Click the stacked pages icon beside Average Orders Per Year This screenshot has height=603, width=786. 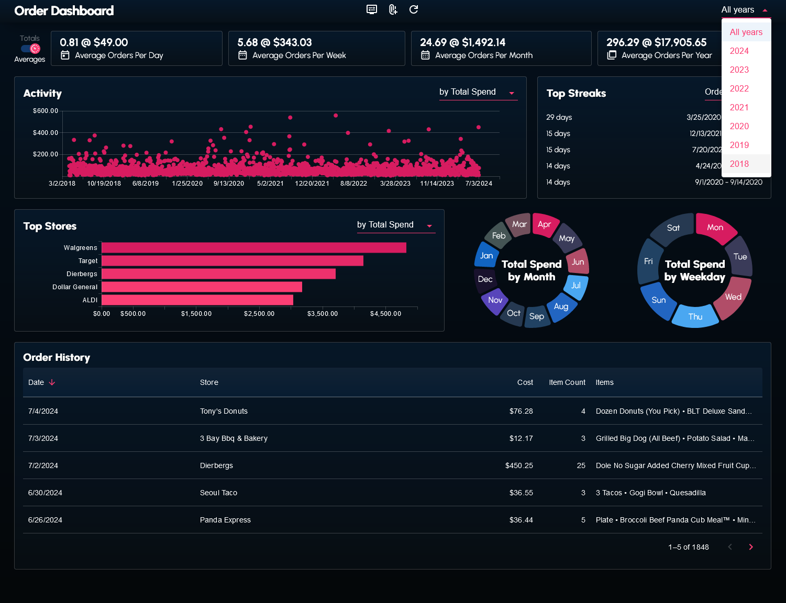click(x=612, y=55)
